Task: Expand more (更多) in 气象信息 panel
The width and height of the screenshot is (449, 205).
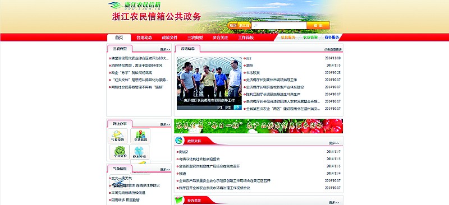Action: [165, 169]
